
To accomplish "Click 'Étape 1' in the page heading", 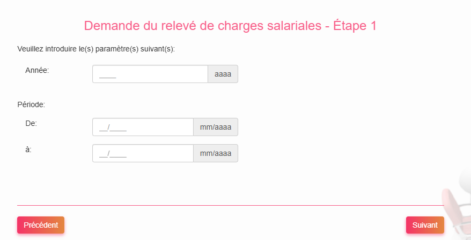I will 358,26.
